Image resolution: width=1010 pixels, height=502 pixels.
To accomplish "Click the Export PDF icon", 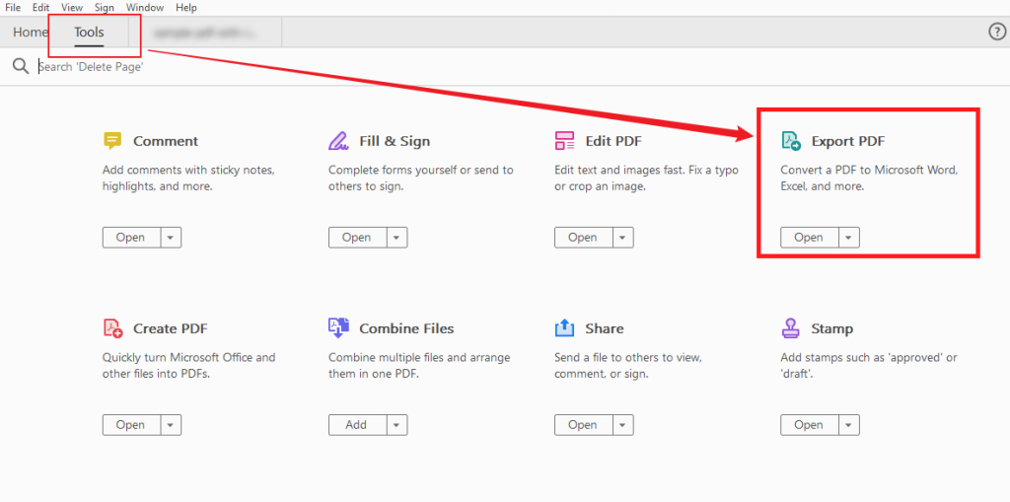I will click(x=790, y=140).
